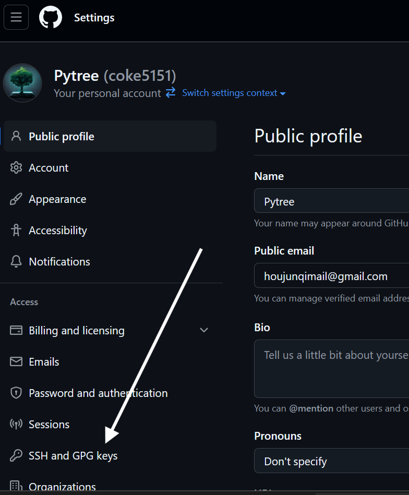This screenshot has height=495, width=409.
Task: Click into the Name field containing Pytree
Action: (x=332, y=201)
